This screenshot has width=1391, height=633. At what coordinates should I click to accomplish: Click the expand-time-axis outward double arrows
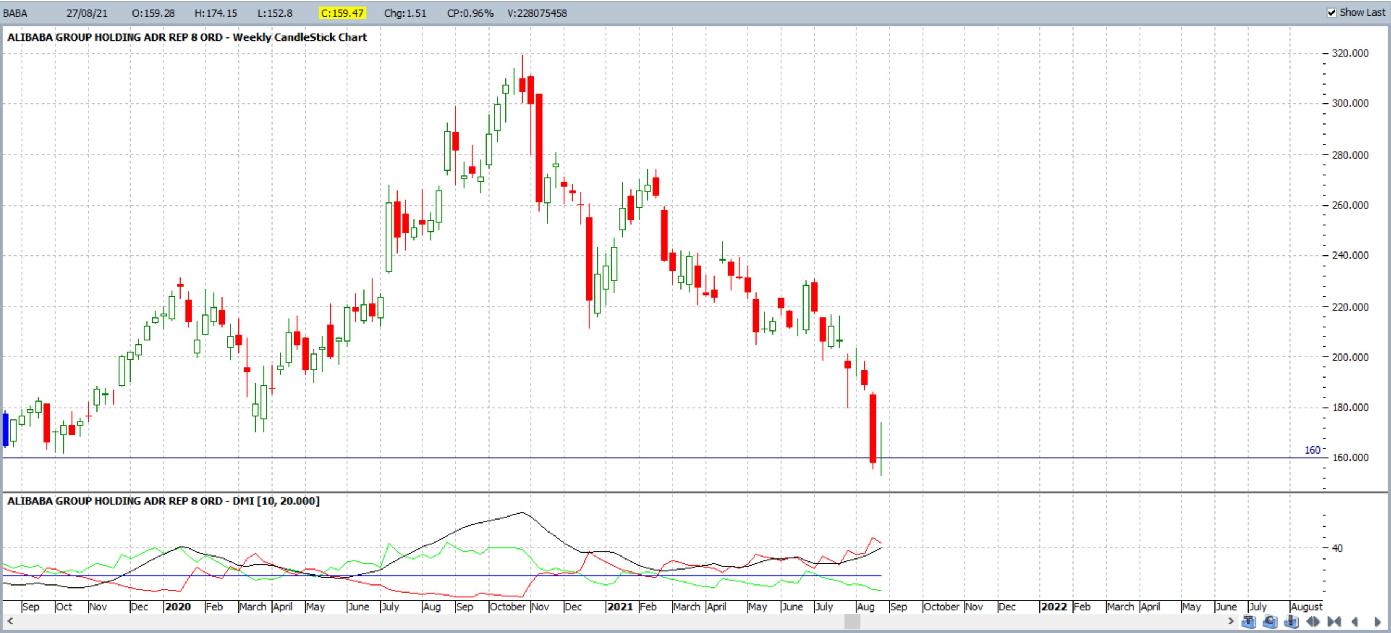(x=1313, y=622)
